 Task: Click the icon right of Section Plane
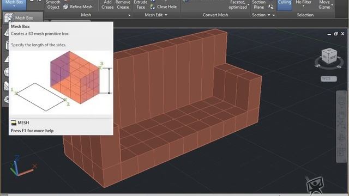pyautogui.click(x=271, y=7)
